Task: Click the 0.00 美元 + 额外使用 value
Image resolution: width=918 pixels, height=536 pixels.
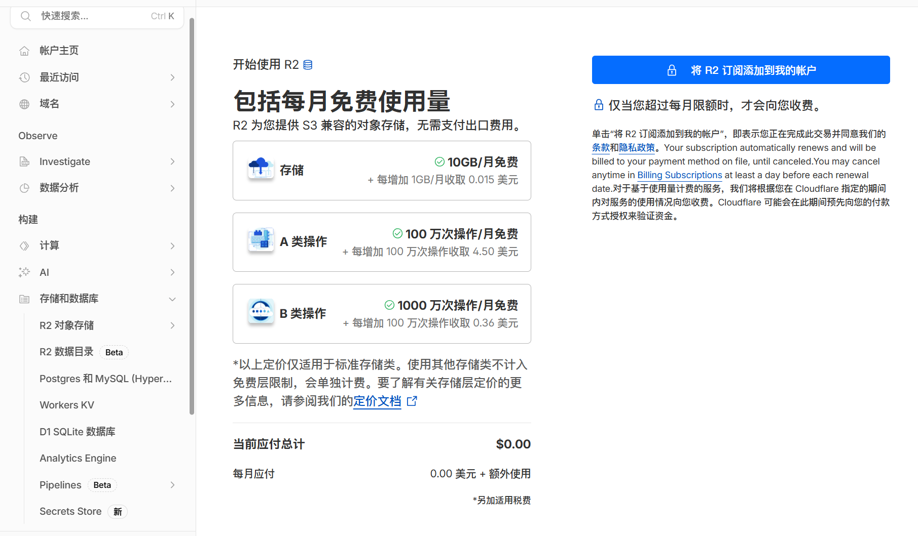Action: coord(481,474)
